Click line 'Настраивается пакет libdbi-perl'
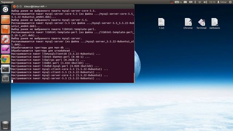The height and width of the screenshot is (131, 233). 50,63
